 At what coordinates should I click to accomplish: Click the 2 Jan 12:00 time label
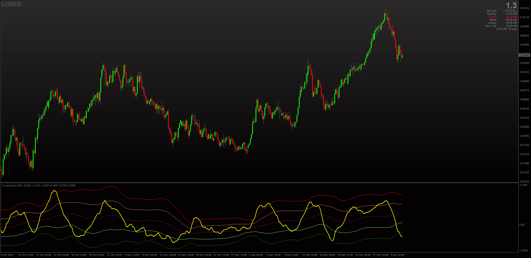397,255
